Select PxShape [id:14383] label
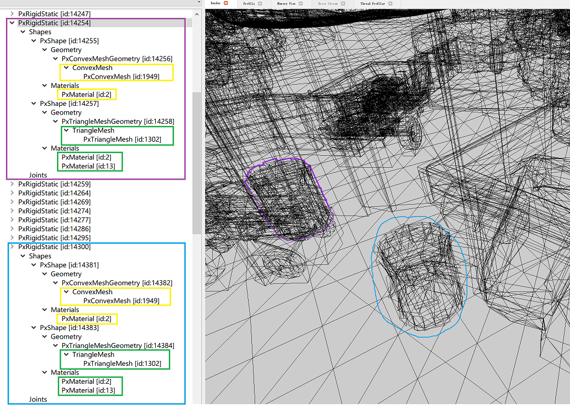This screenshot has width=570, height=406. tap(69, 328)
